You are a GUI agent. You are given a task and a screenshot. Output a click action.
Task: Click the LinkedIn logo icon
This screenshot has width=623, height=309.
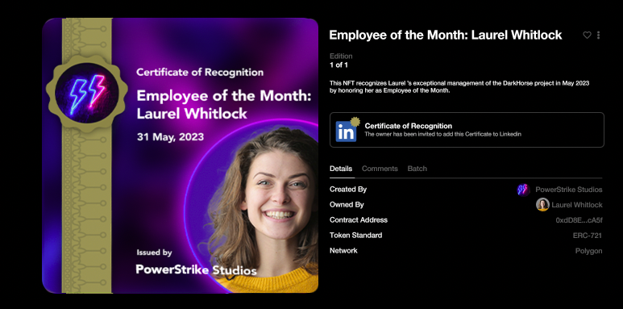[x=346, y=132]
